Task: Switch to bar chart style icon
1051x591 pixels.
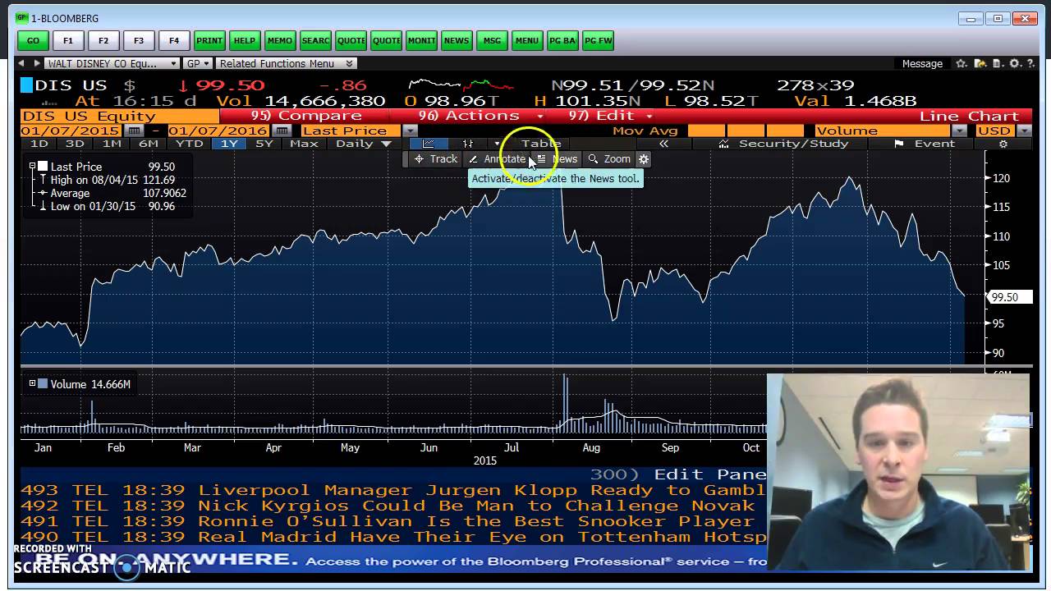Action: point(468,144)
